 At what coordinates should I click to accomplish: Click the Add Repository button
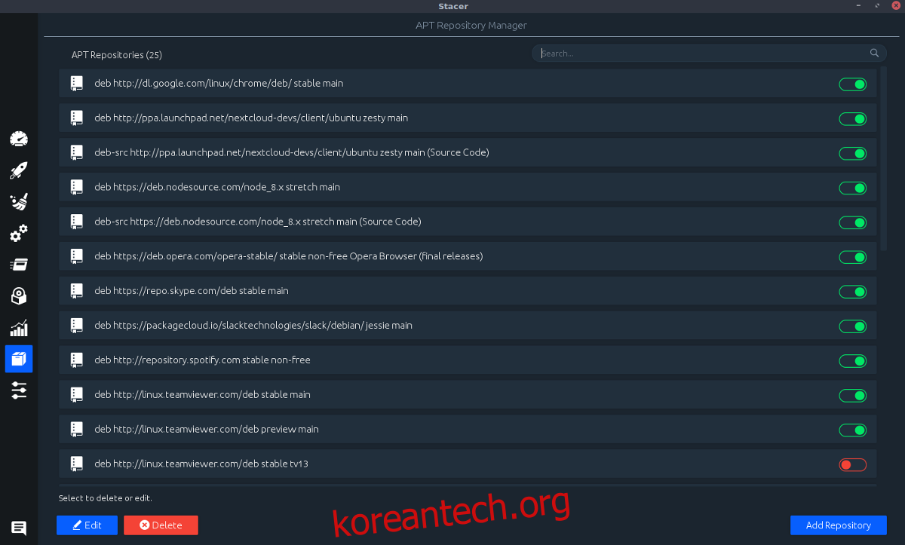(838, 525)
